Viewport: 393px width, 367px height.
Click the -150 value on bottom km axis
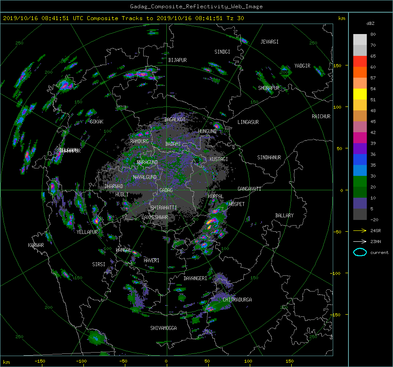tap(40, 361)
